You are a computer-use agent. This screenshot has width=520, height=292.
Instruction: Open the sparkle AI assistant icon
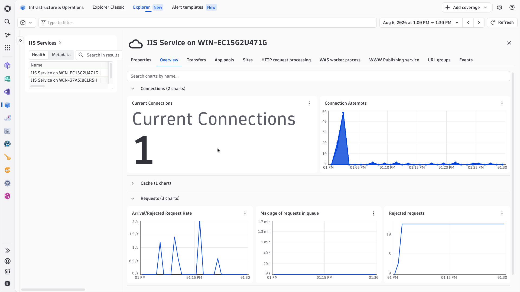pyautogui.click(x=8, y=35)
